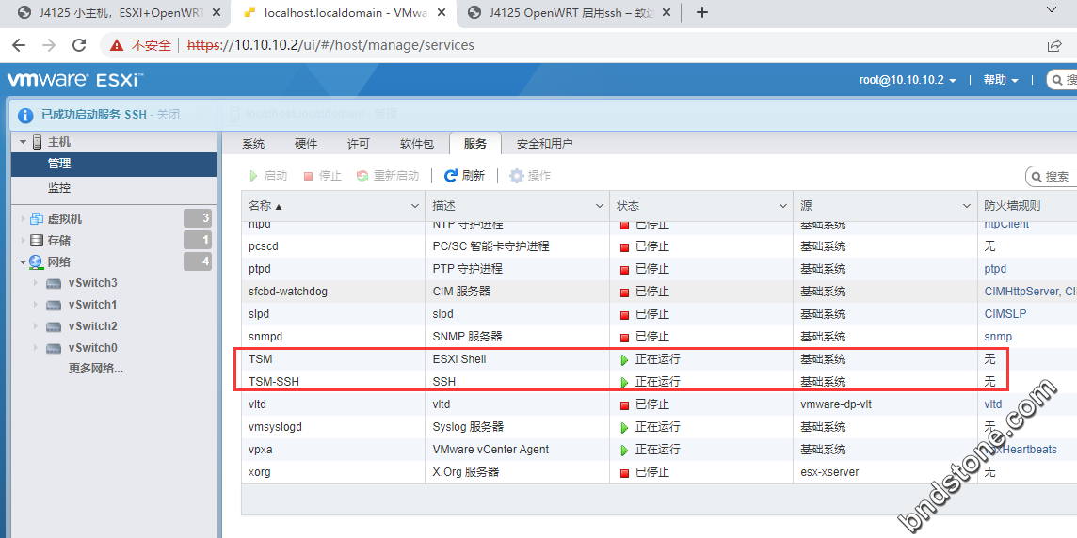
Task: Click the vSwitch0 switch icon
Action: click(x=55, y=348)
